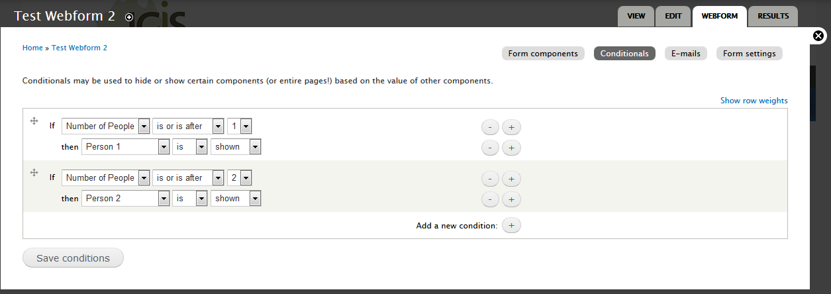Screen dimensions: 831x294
Task: Grab the drag handle of the second condition
Action: (x=34, y=173)
